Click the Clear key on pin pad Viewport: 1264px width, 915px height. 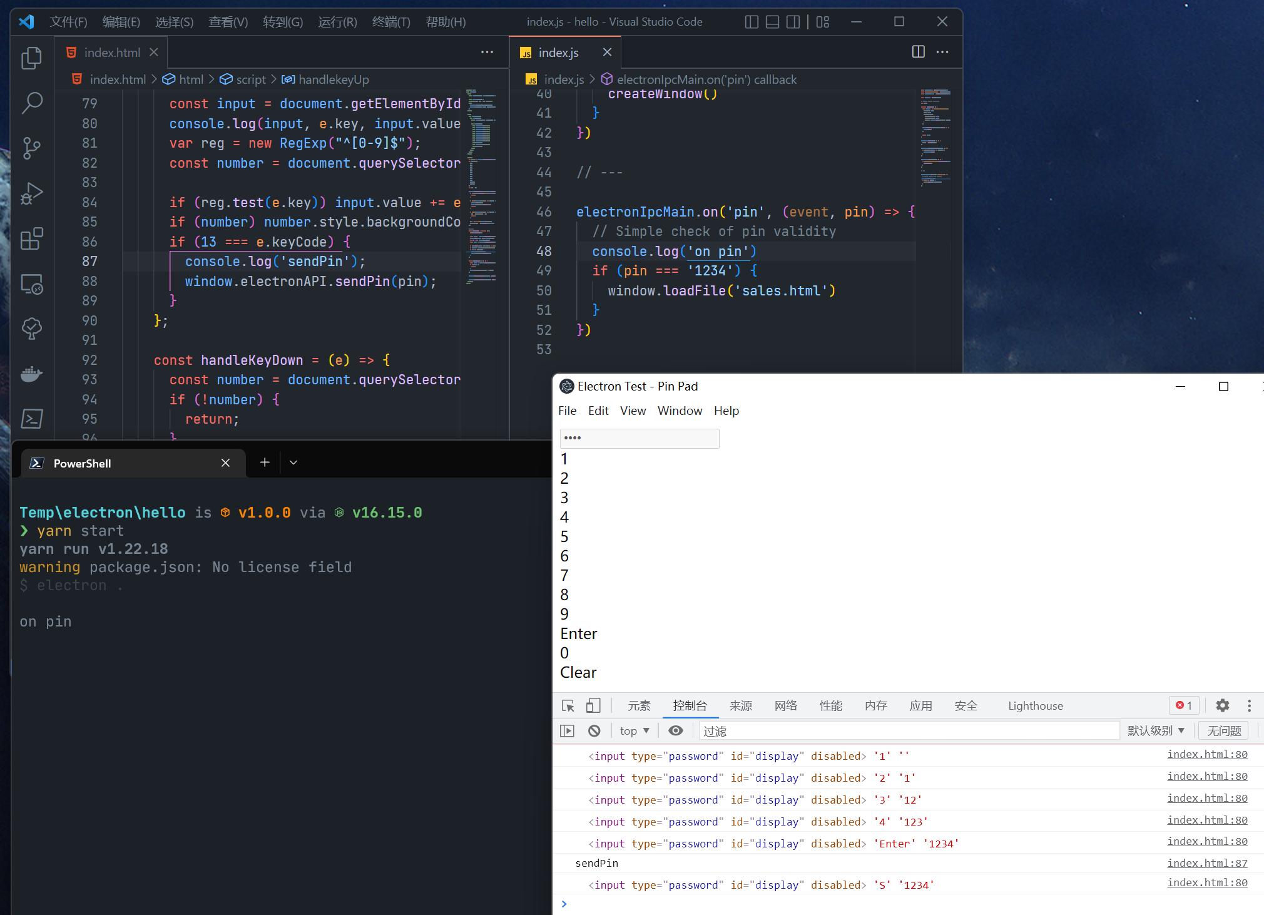click(x=578, y=673)
